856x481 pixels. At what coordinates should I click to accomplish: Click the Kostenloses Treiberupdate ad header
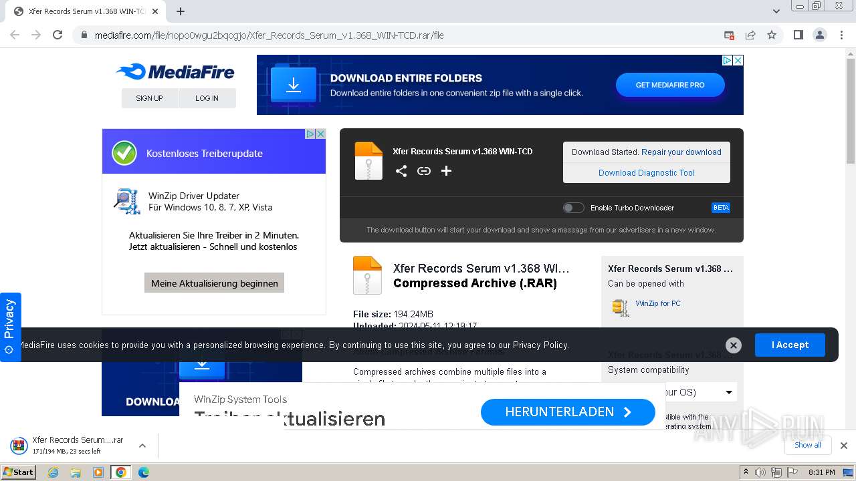tap(214, 153)
